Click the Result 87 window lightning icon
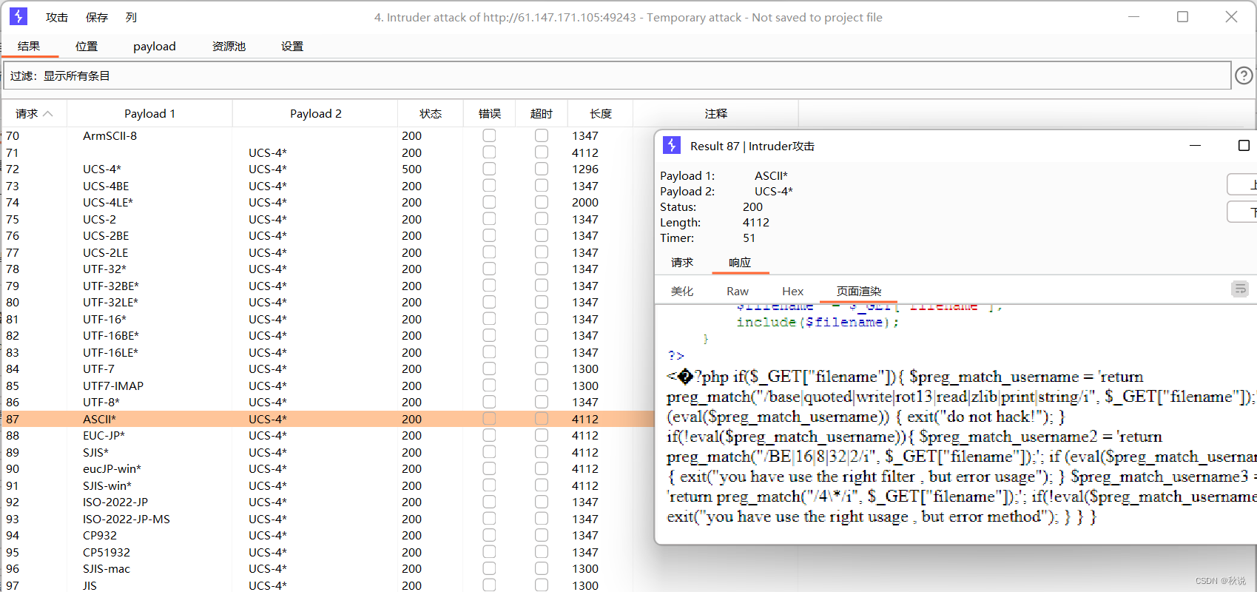This screenshot has height=592, width=1257. 672,145
